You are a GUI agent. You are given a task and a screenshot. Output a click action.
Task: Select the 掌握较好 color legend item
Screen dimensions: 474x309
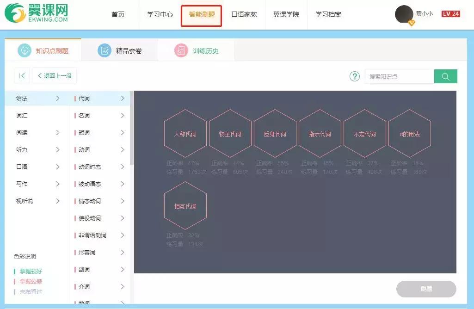click(30, 271)
